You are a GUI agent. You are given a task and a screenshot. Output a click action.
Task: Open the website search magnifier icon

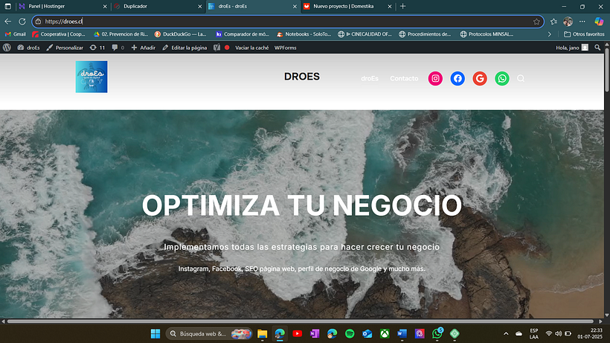pos(521,78)
